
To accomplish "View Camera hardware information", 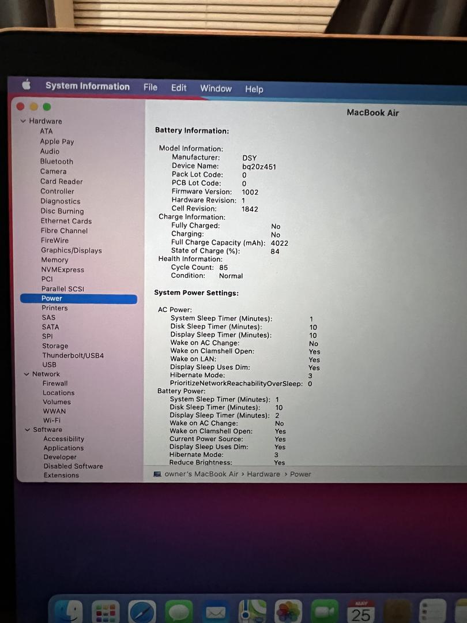I will [x=53, y=171].
